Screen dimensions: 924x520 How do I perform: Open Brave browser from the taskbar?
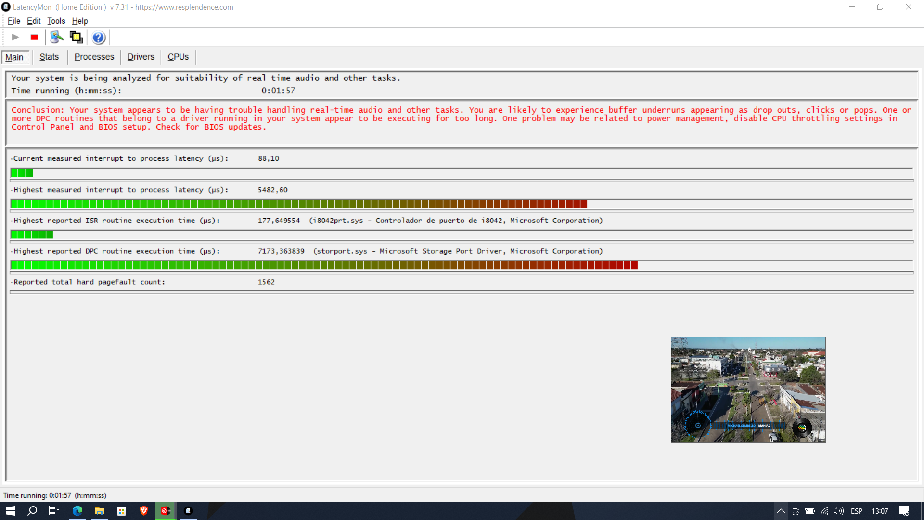(x=143, y=511)
